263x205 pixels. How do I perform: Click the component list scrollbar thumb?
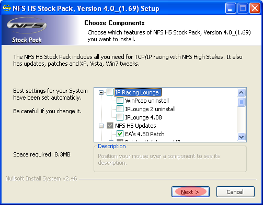pos(242,102)
